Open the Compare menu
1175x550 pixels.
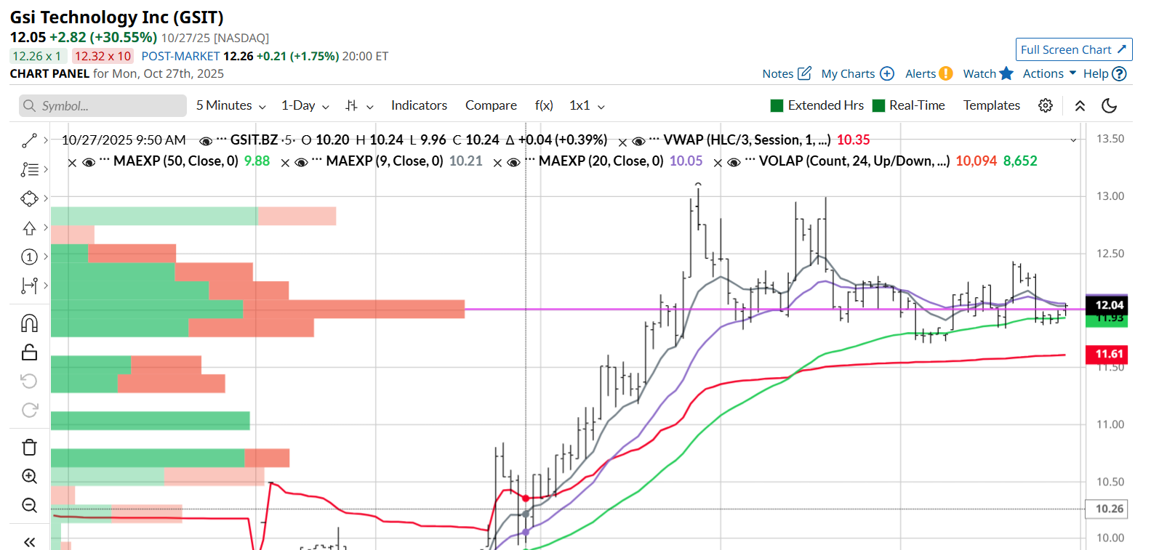click(491, 106)
